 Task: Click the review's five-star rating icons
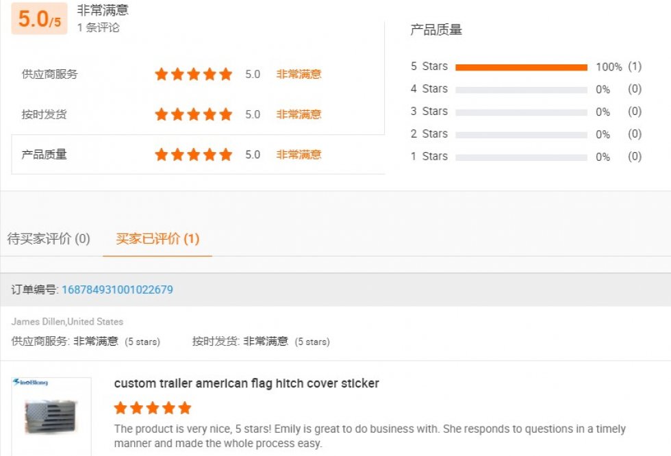[x=152, y=407]
